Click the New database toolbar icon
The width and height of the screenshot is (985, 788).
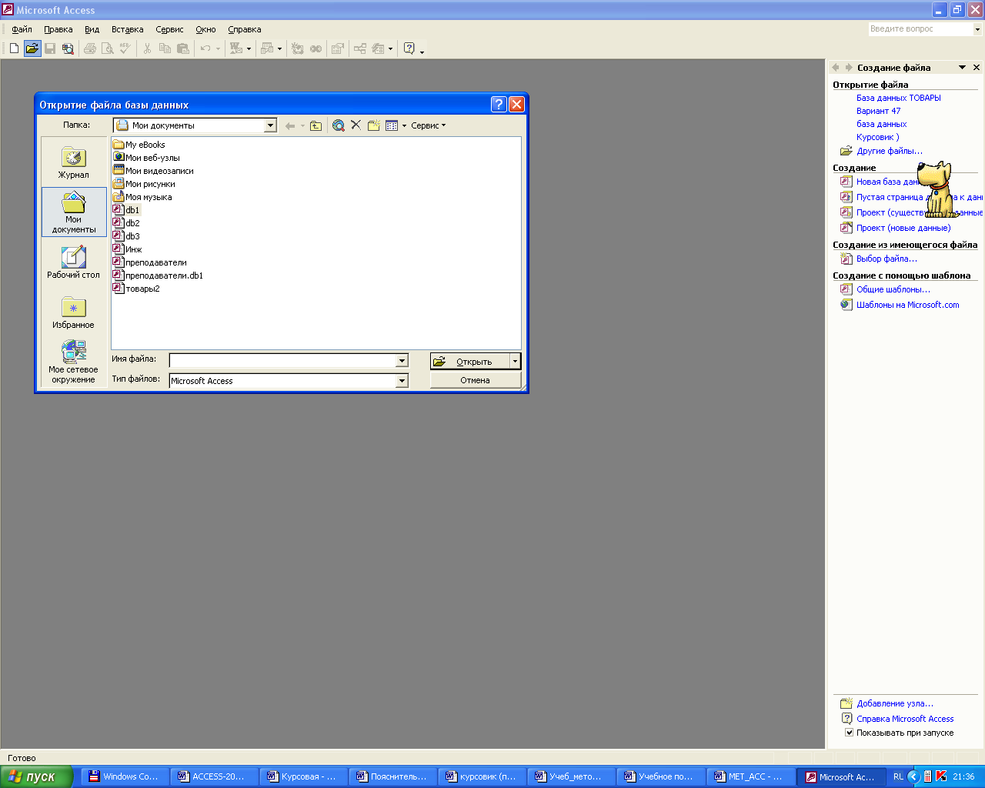(14, 48)
